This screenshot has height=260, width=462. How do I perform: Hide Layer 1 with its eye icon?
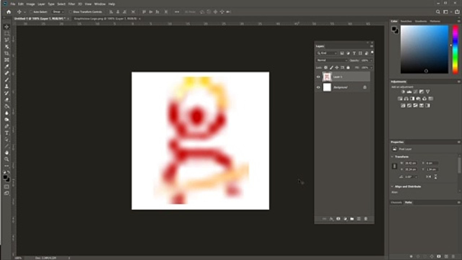click(x=318, y=77)
